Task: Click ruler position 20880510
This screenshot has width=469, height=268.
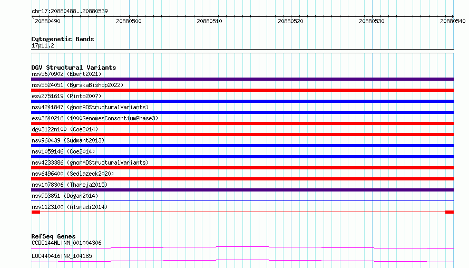Action: click(x=209, y=21)
